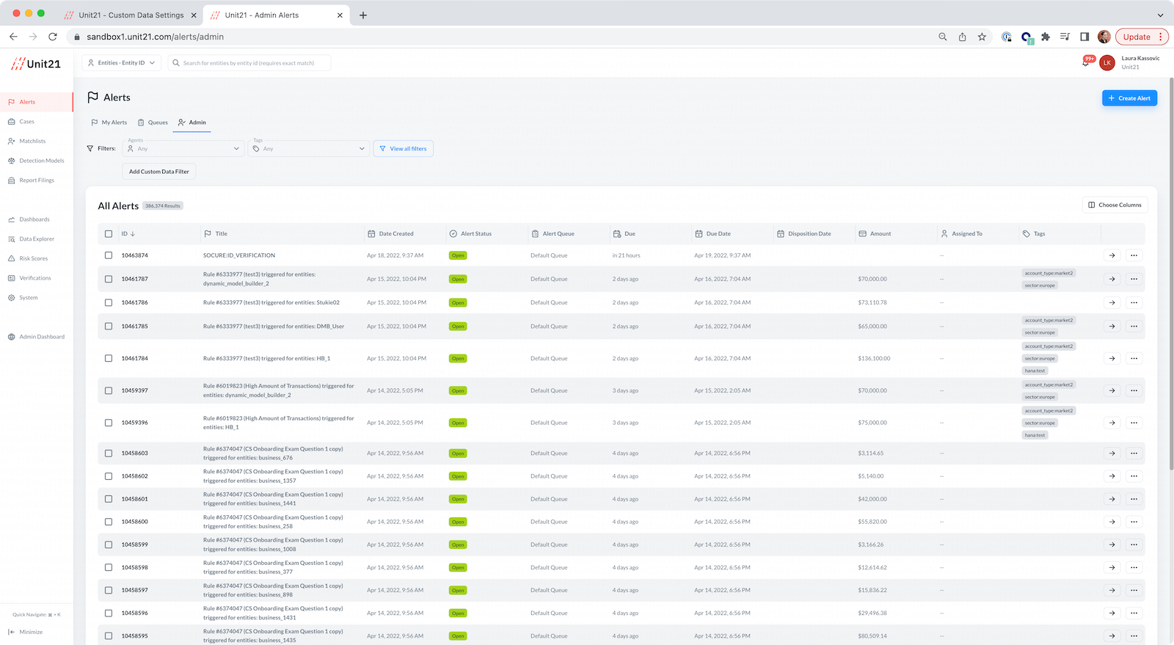This screenshot has height=645, width=1174.
Task: Click the Unit21 logo
Action: point(36,64)
